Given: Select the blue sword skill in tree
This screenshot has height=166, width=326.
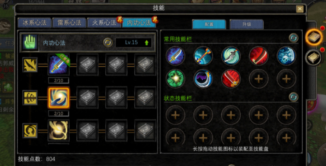Looking at the screenshot, I should pyautogui.click(x=59, y=64).
